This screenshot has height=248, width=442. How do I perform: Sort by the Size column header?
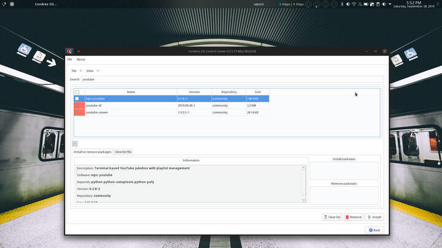258,92
